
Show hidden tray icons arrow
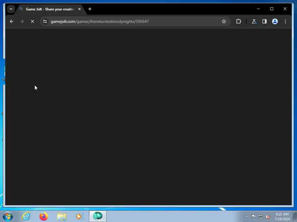(247, 217)
